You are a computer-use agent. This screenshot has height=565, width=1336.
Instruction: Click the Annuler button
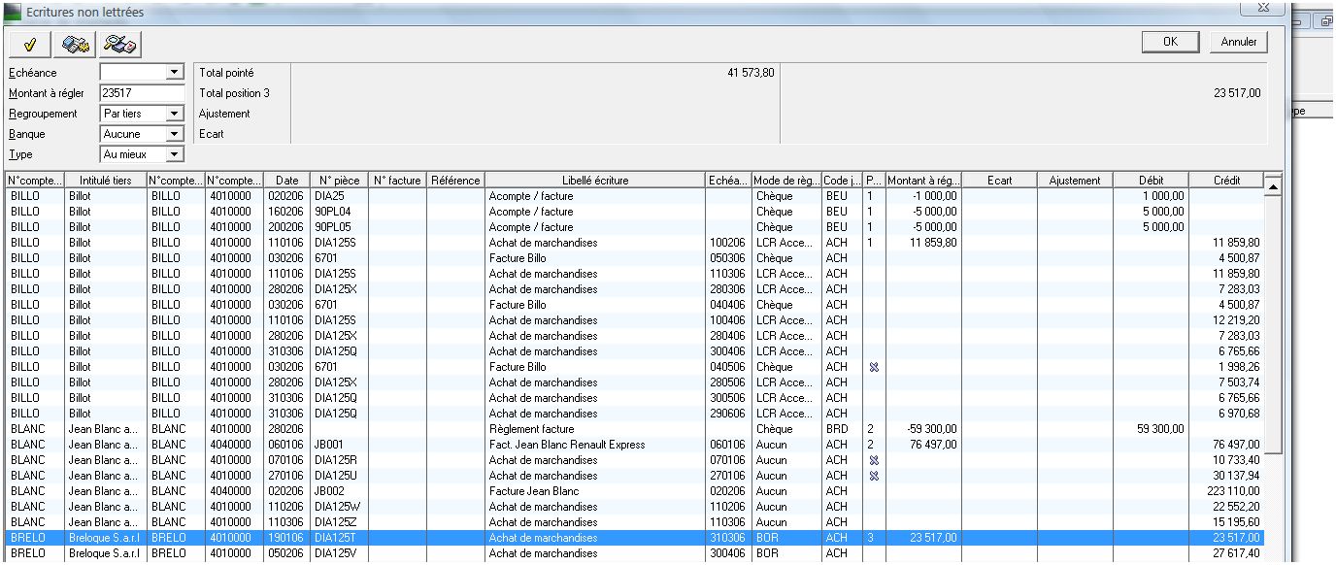click(1238, 42)
